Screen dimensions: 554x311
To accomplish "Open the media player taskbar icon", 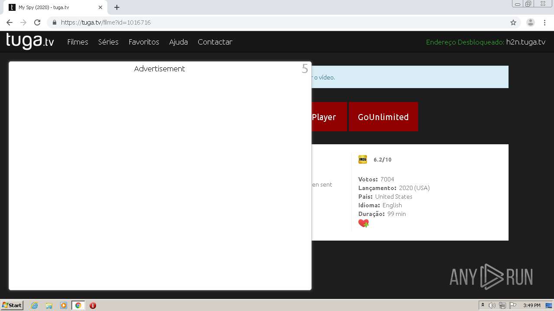I will [x=64, y=305].
